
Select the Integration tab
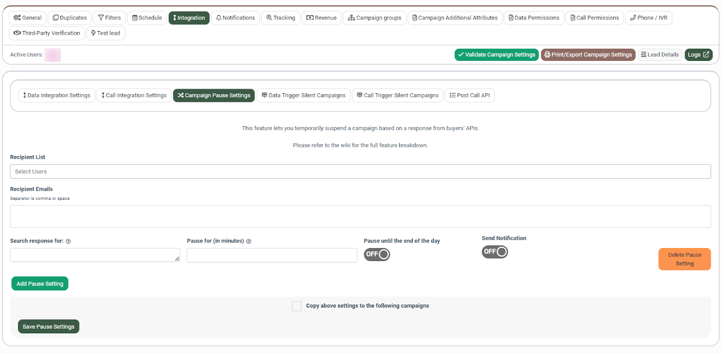189,18
